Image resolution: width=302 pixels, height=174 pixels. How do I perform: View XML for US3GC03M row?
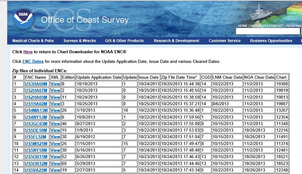55,124
